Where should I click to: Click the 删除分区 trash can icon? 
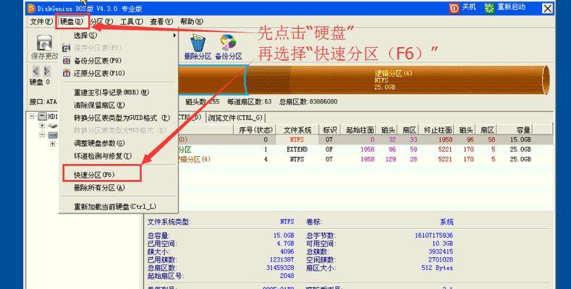point(198,43)
